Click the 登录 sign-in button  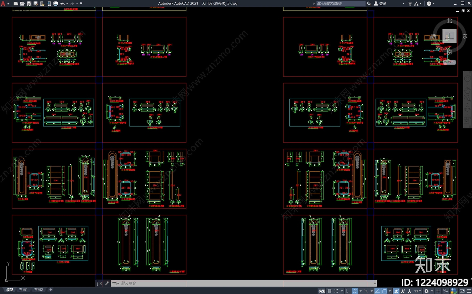tap(380, 4)
